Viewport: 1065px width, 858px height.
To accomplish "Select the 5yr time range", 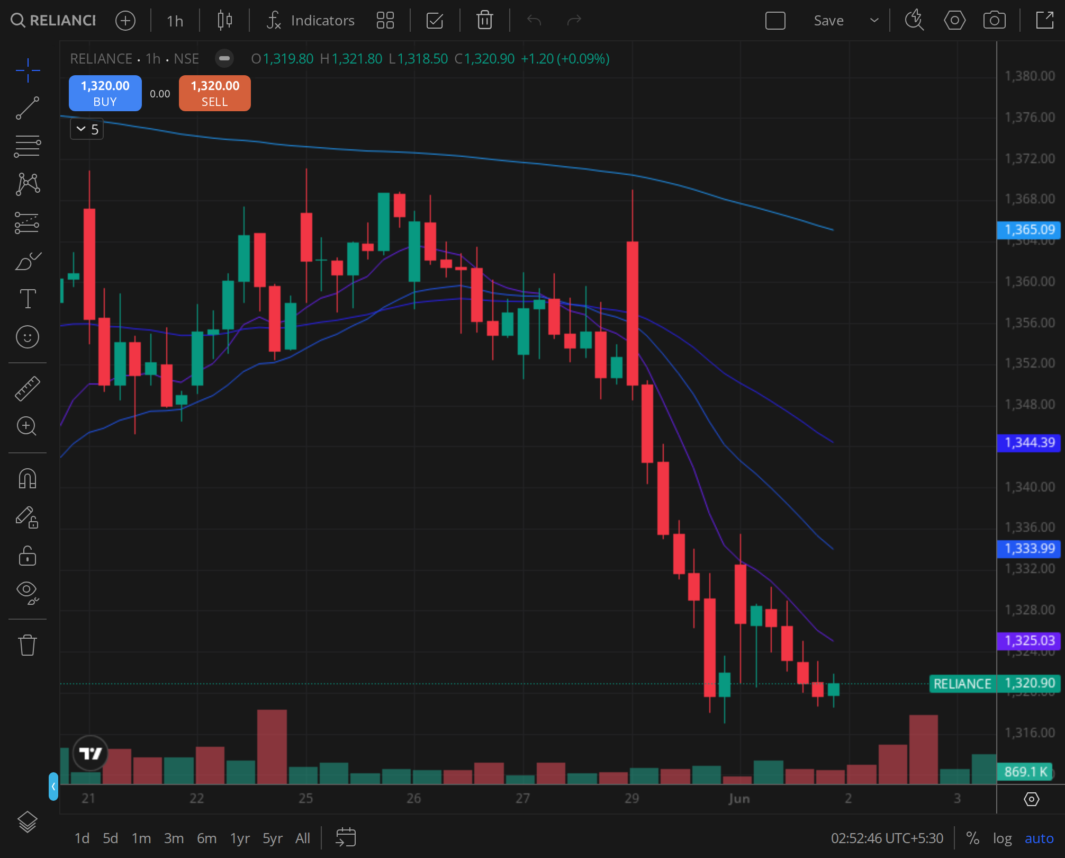I will [273, 838].
